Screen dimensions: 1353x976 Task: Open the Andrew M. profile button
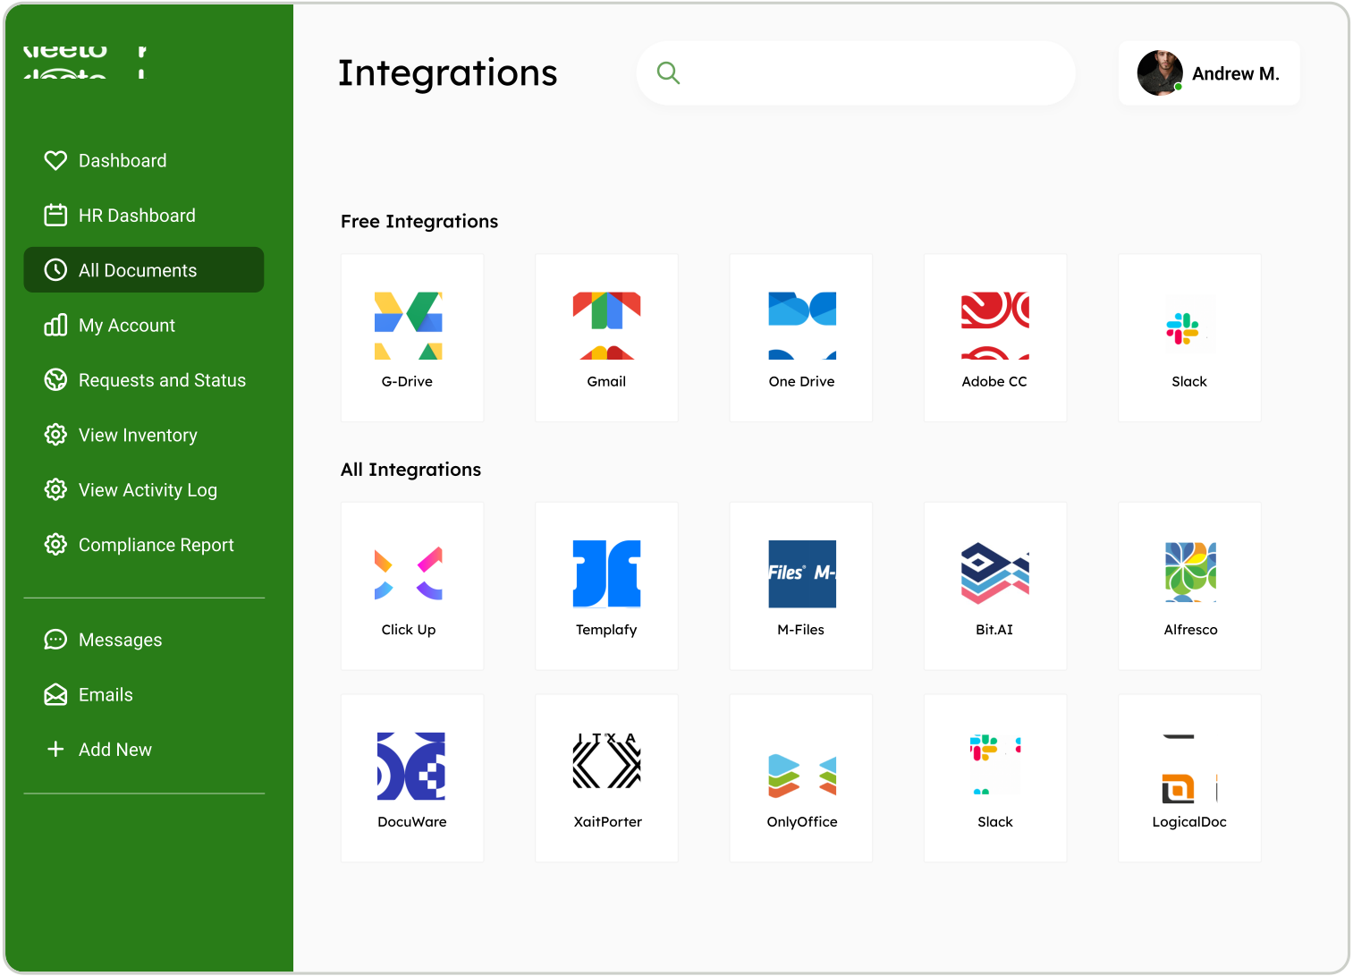[x=1209, y=73]
